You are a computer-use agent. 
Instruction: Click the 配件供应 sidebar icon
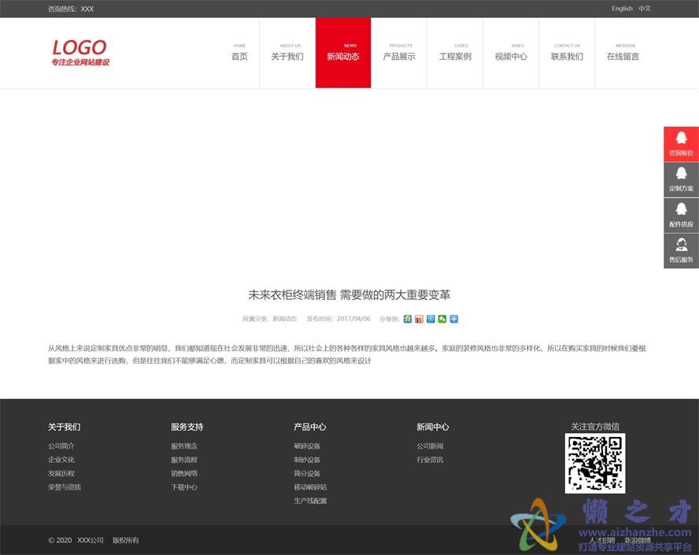point(681,215)
